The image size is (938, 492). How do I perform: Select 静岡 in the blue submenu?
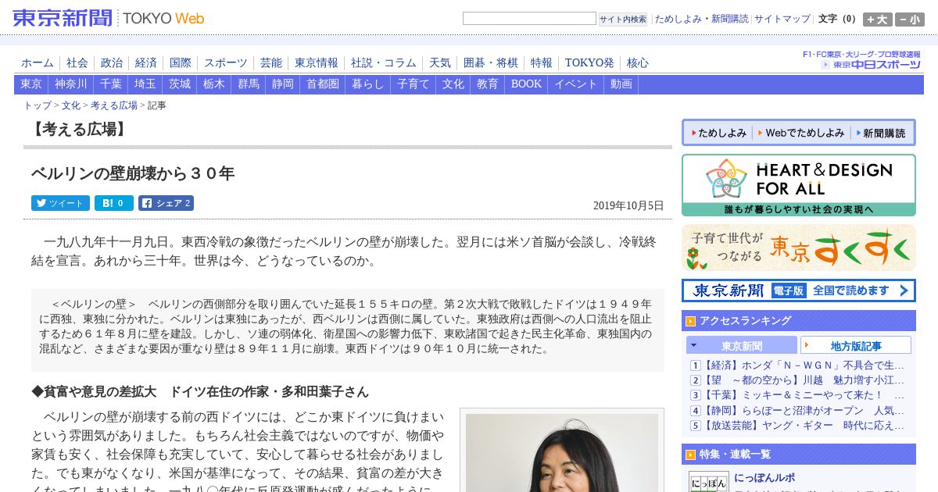pyautogui.click(x=283, y=84)
